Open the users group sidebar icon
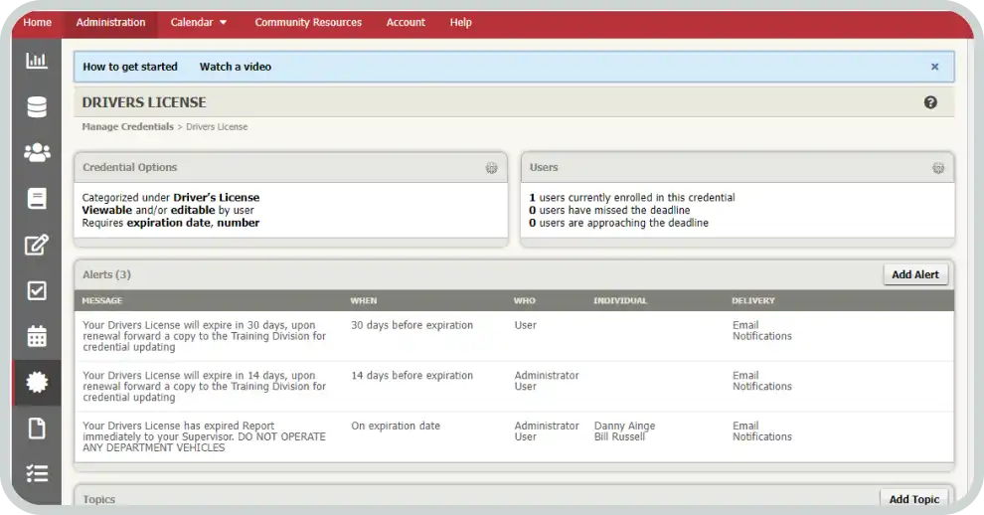The height and width of the screenshot is (515, 984). coord(37,153)
